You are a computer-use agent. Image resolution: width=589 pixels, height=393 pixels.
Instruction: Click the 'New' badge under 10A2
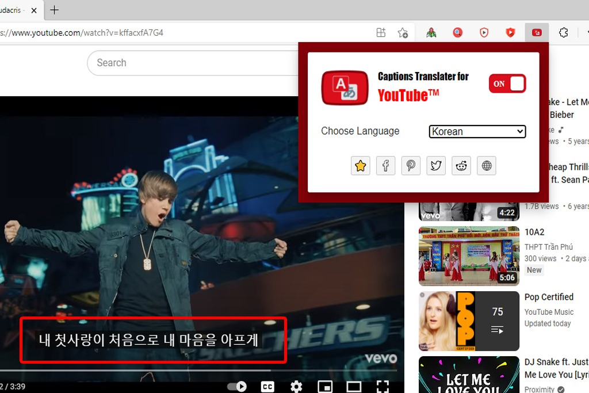coord(534,270)
